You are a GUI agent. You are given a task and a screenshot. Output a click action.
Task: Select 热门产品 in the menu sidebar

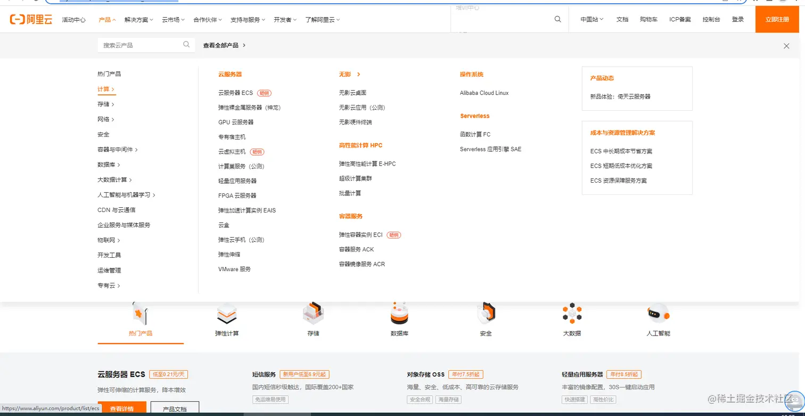(109, 74)
